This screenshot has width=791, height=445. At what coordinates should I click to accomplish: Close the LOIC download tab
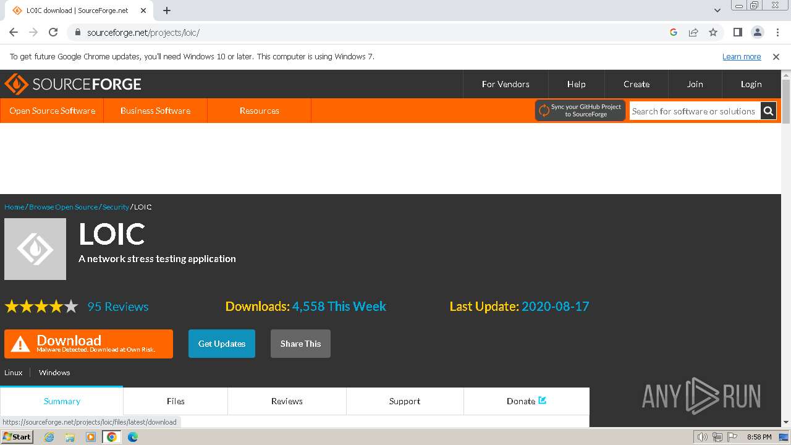[x=143, y=11]
